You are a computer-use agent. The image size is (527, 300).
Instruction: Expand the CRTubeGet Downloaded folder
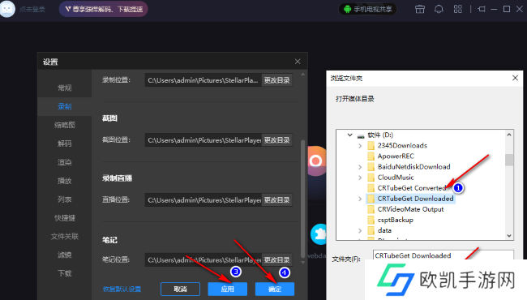click(x=360, y=199)
